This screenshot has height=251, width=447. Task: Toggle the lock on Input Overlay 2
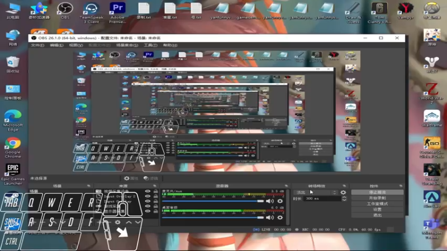pyautogui.click(x=155, y=196)
